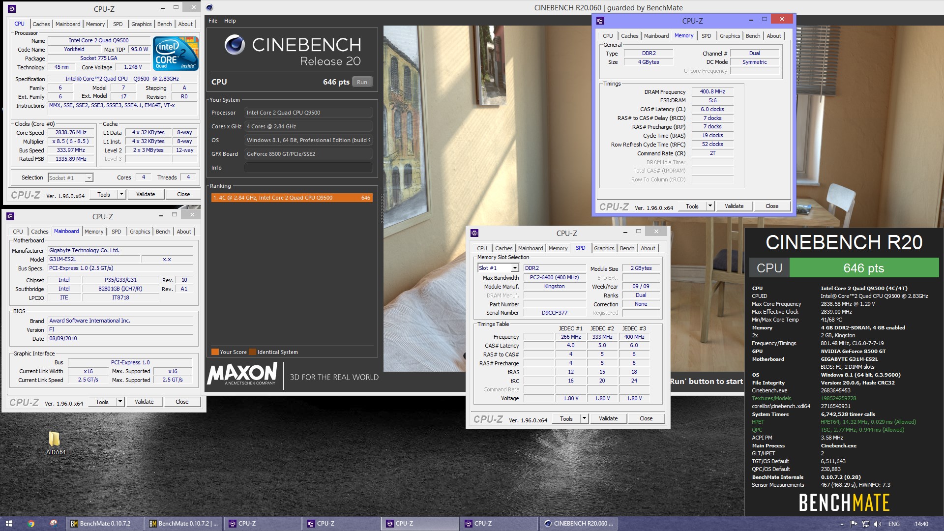Click Validate in the SPD CPU-Z window
944x531 pixels.
(608, 418)
